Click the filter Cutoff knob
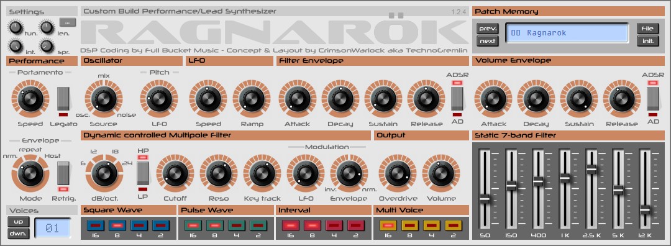Screen dimensions: 671x246 pyautogui.click(x=175, y=173)
